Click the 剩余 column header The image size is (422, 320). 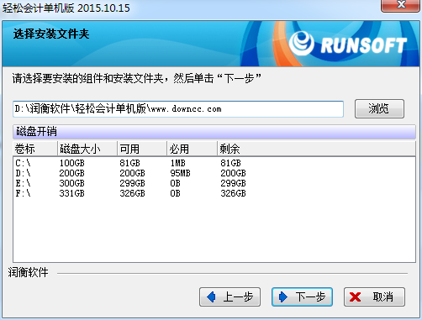point(316,149)
